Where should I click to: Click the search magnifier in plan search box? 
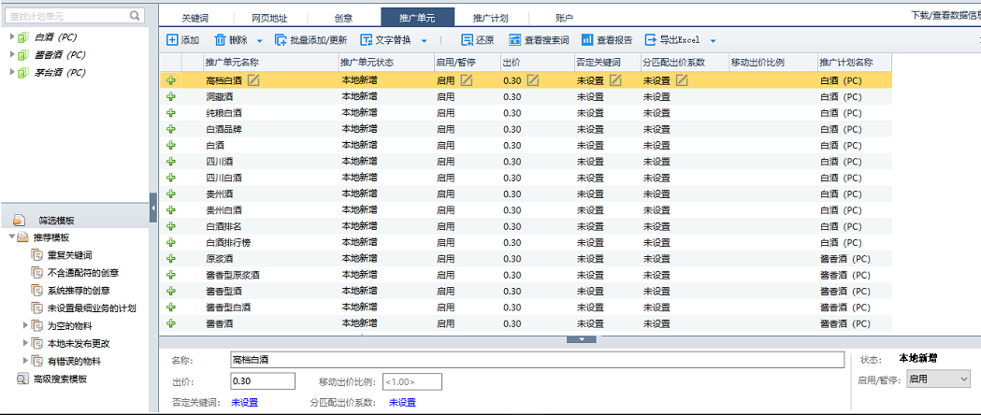(x=136, y=16)
